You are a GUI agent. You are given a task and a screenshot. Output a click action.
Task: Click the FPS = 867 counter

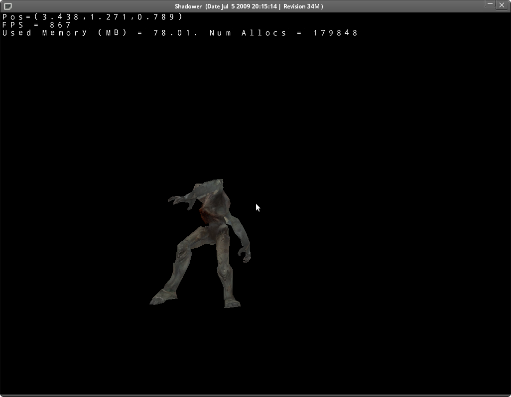click(36, 25)
